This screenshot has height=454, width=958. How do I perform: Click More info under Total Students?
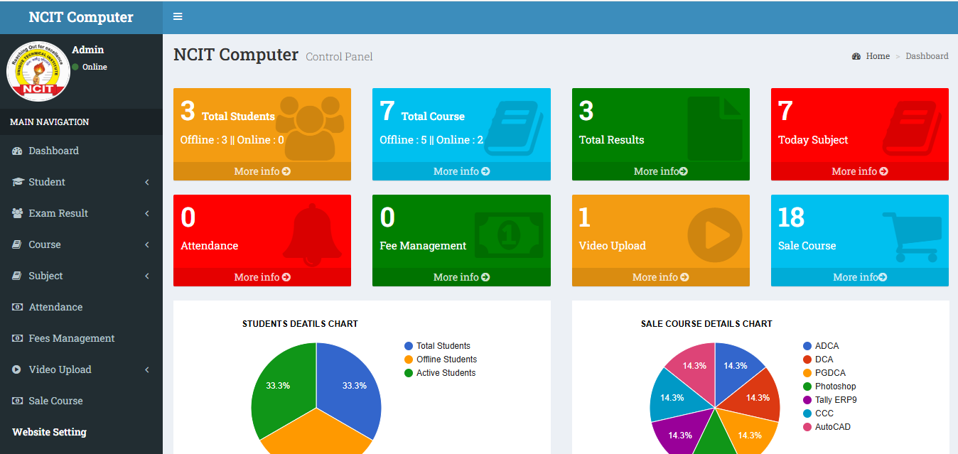pyautogui.click(x=262, y=171)
